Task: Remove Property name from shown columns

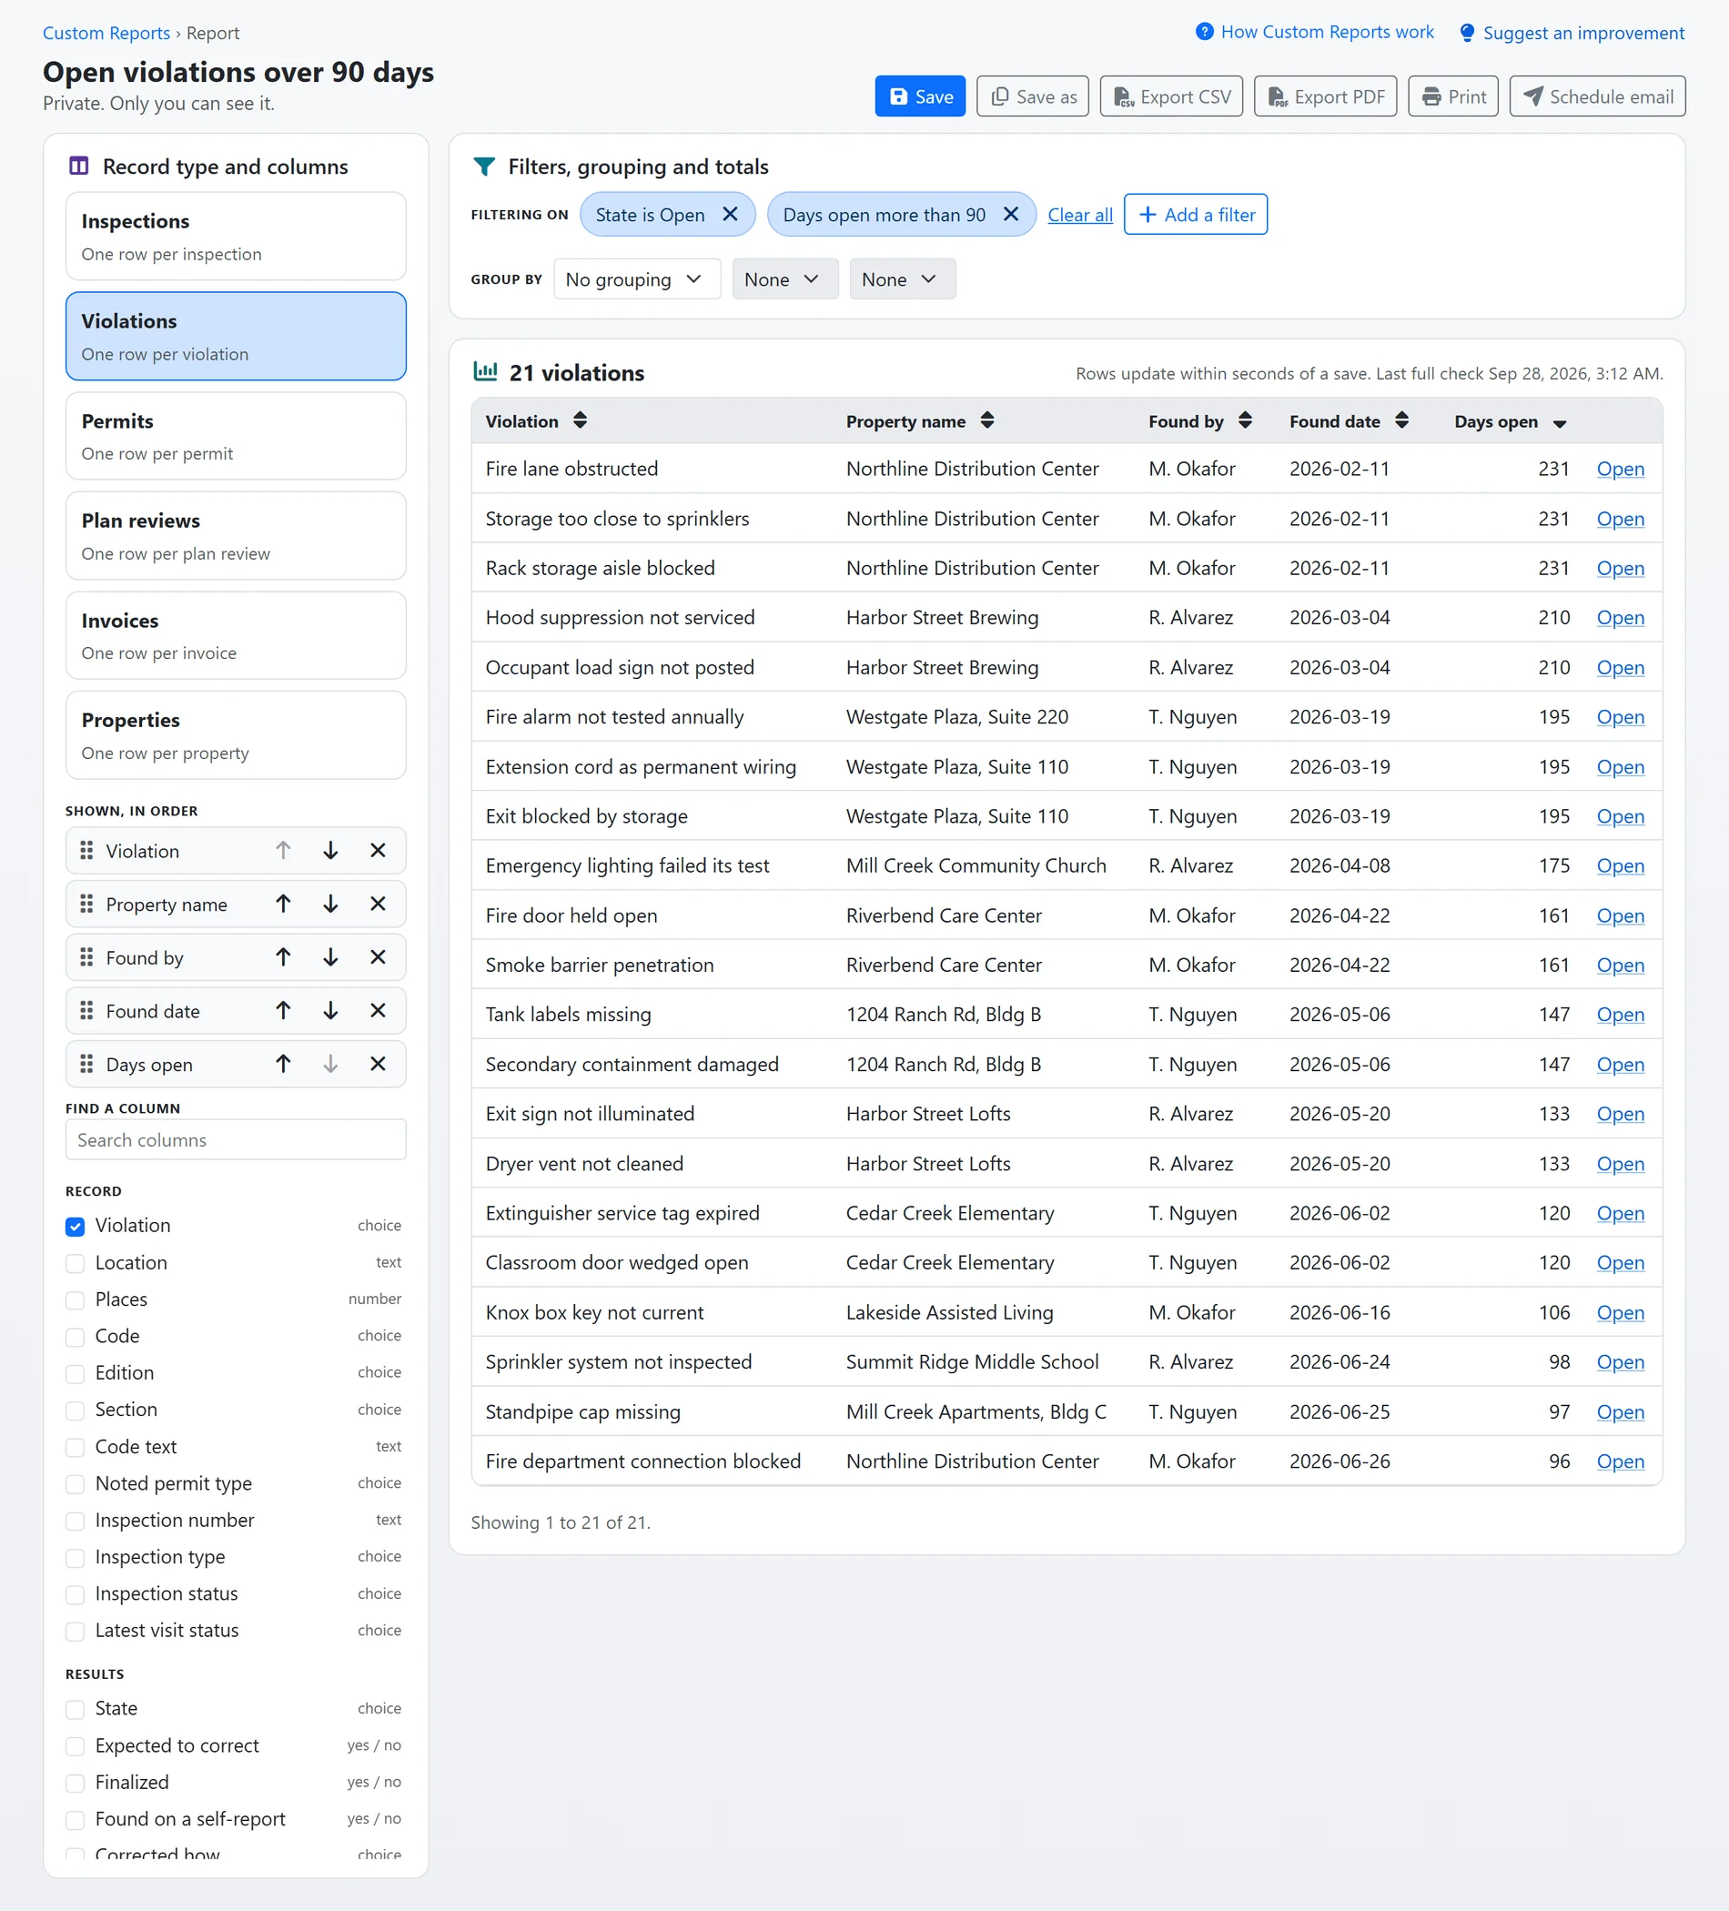Action: [378, 904]
